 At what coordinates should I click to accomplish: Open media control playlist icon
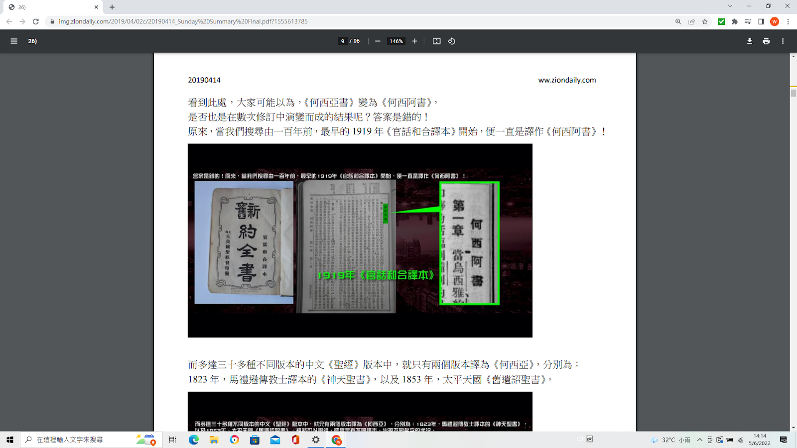point(748,21)
